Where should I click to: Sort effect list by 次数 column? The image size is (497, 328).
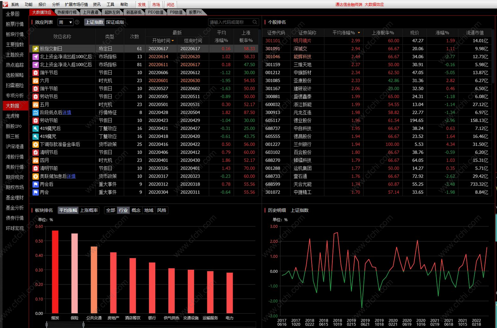click(134, 37)
